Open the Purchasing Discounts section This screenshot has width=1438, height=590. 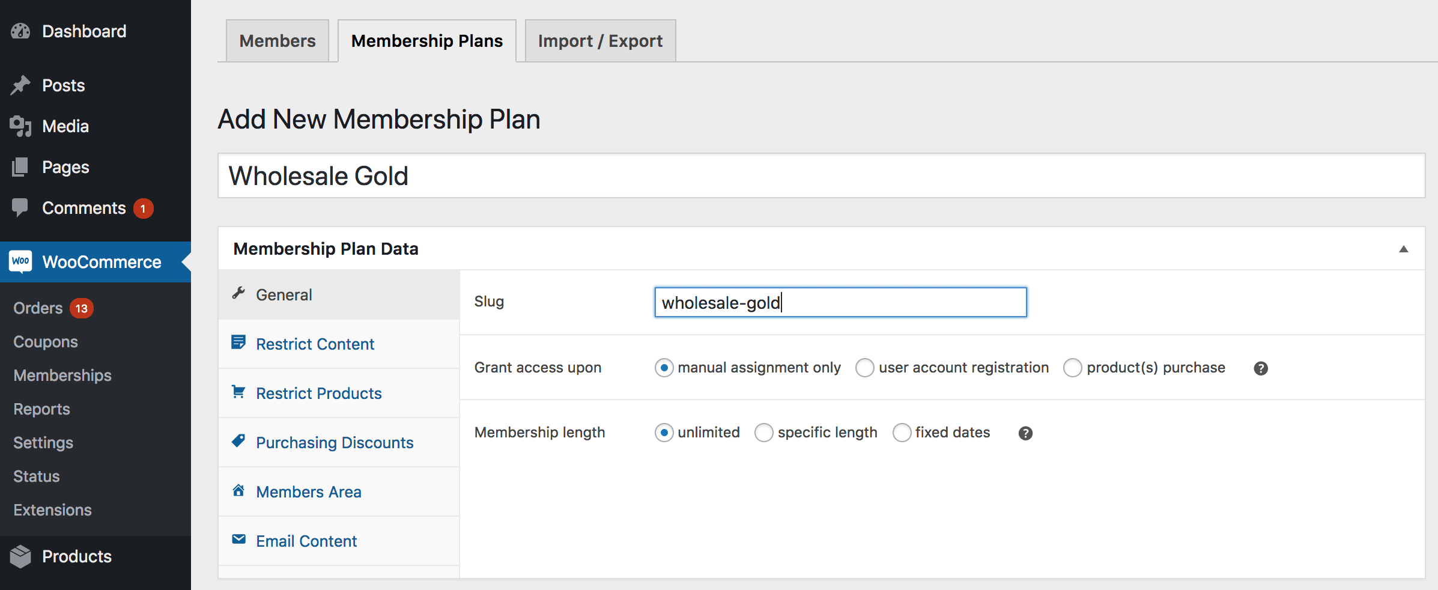click(335, 443)
